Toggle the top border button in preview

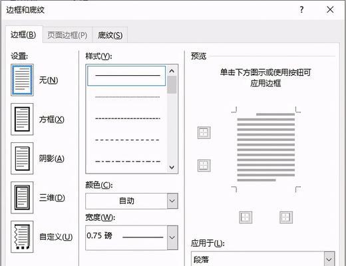coord(204,132)
